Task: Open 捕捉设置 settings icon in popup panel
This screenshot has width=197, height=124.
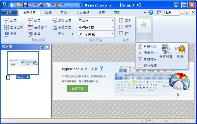Action: click(x=166, y=52)
